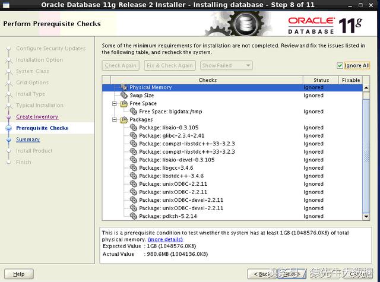Click the gear icon for libaio-0.3.105 package
Viewport: 380px width, 282px height.
coord(133,128)
